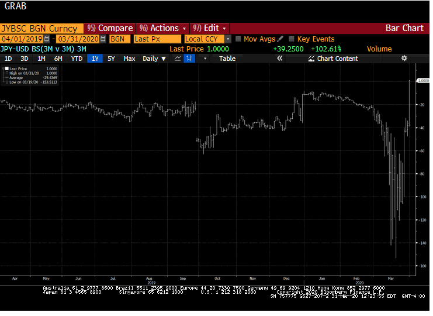Select the 1Y time range tab
Image resolution: width=433 pixels, height=316 pixels.
(95, 59)
